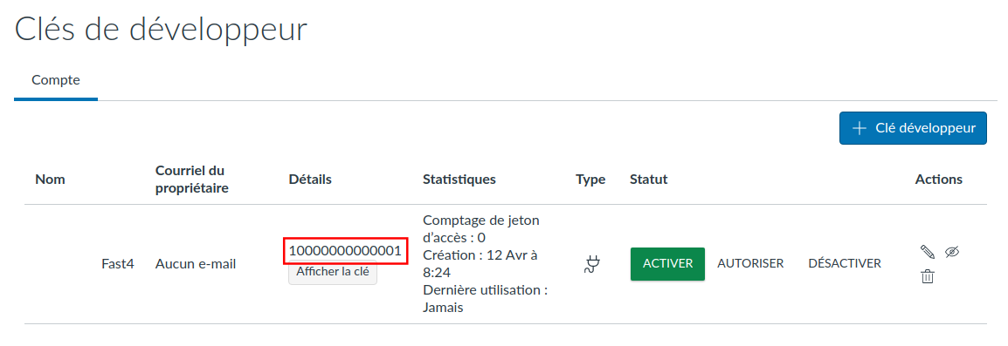
Task: Set key status to DÉSACTIVER
Action: (845, 264)
